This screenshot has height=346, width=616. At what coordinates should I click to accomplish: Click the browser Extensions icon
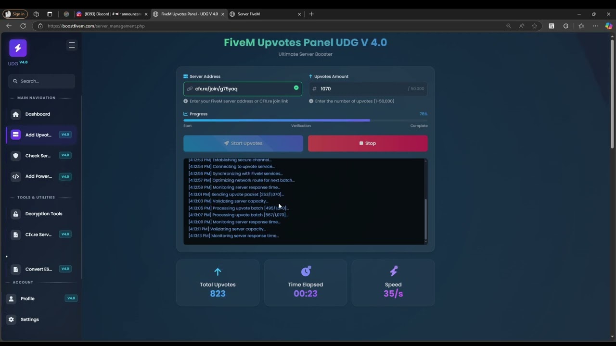[x=566, y=26]
